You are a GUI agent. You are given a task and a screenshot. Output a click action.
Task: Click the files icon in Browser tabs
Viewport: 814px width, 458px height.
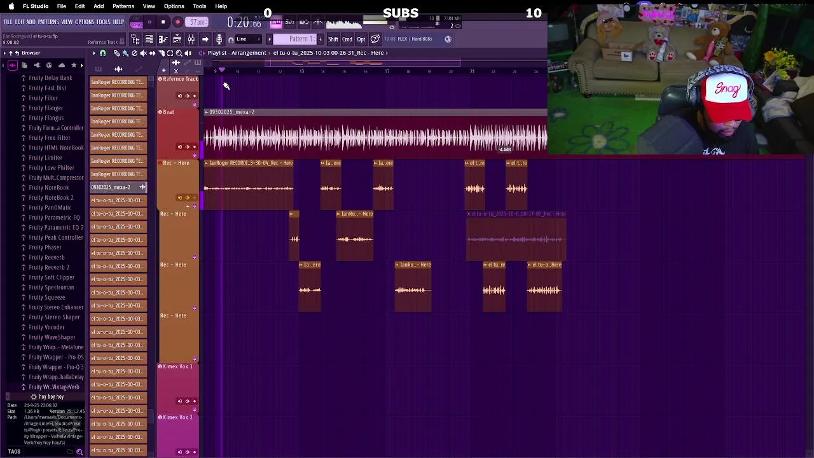coord(24,65)
